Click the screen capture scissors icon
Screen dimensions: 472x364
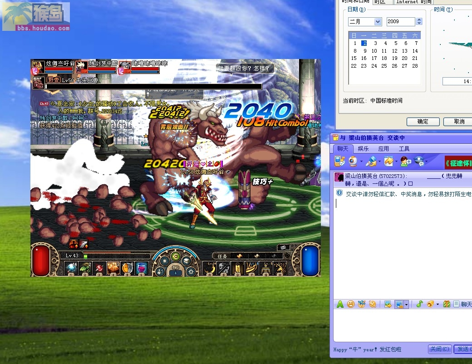coord(399,305)
